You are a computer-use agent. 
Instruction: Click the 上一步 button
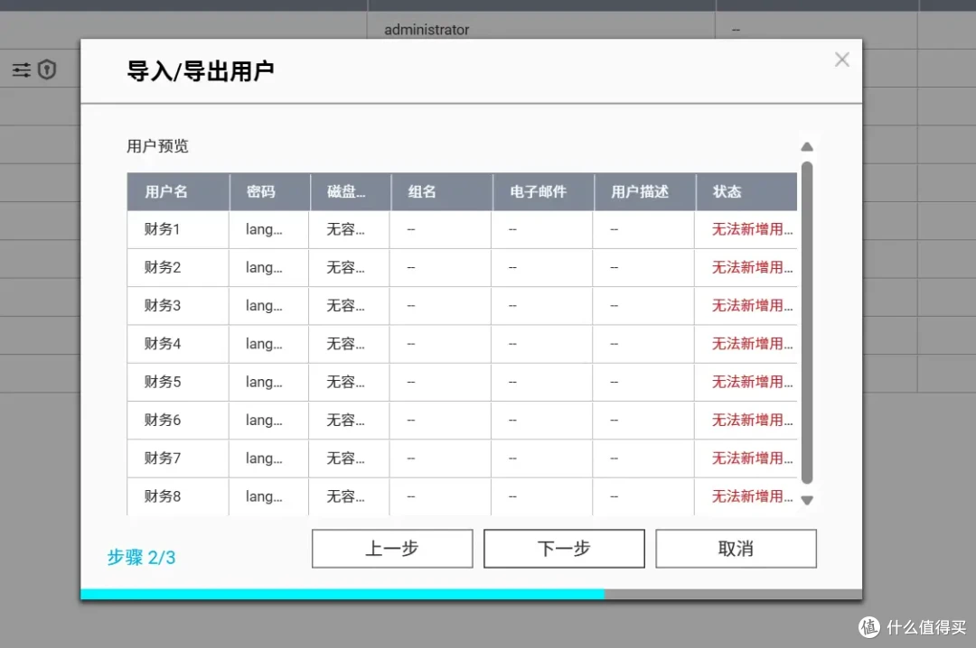[392, 549]
